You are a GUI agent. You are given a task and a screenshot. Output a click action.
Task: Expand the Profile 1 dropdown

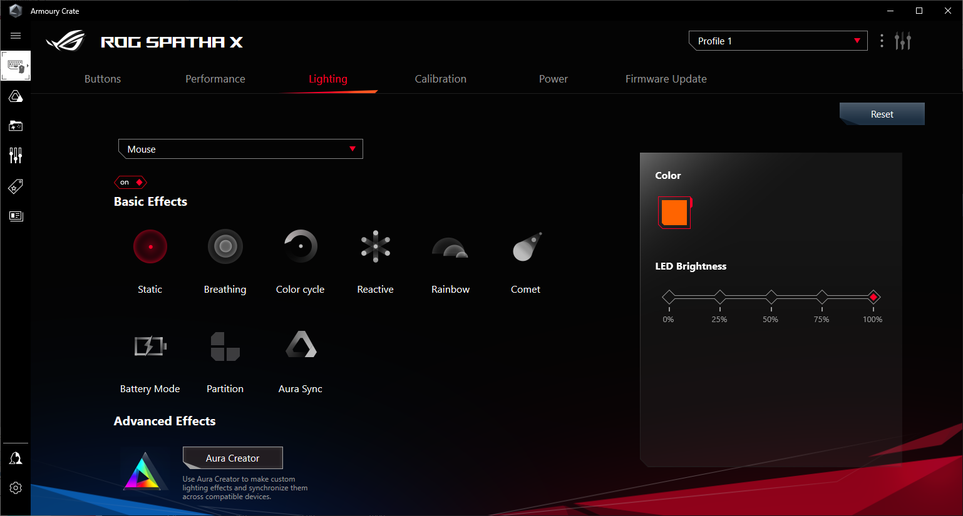coord(778,41)
